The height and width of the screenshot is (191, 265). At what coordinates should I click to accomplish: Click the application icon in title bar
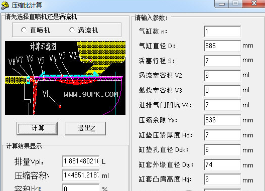tap(5, 5)
